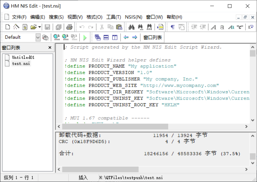Toggle the word wrap icon
Viewport: 257px width, 182px height.
point(181,27)
